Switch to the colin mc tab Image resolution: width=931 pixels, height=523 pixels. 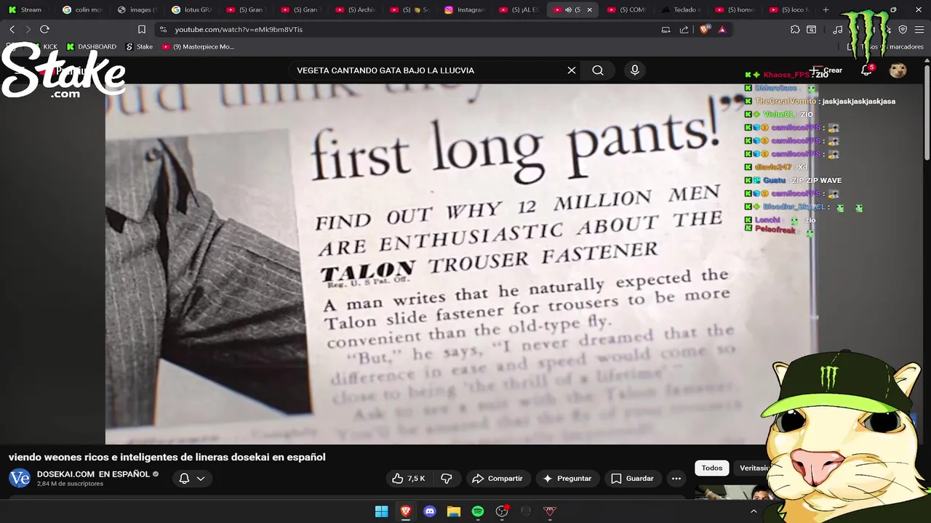pyautogui.click(x=83, y=9)
